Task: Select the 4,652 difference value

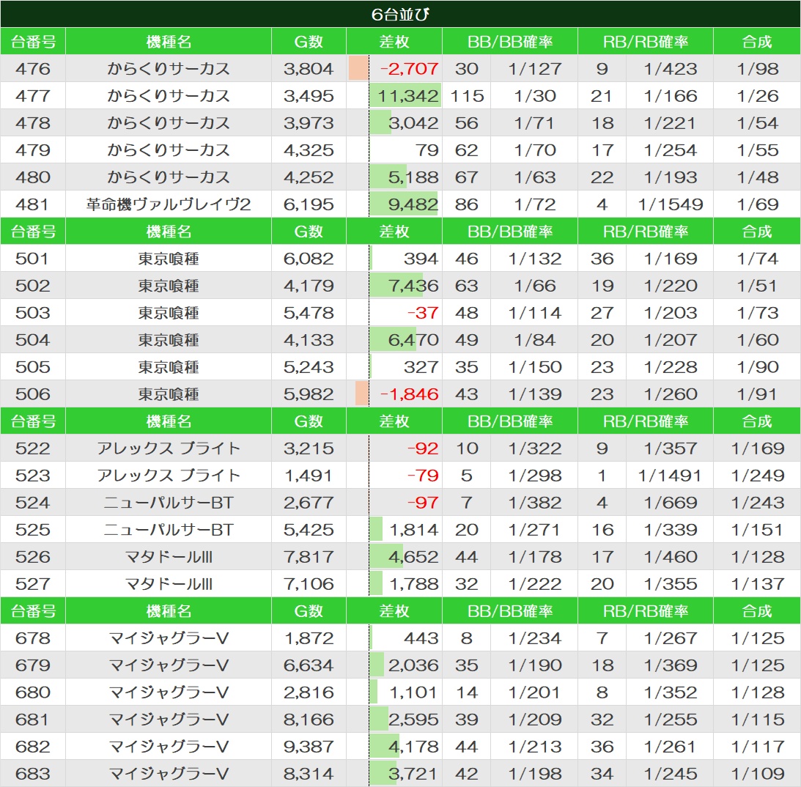Action: 413,557
